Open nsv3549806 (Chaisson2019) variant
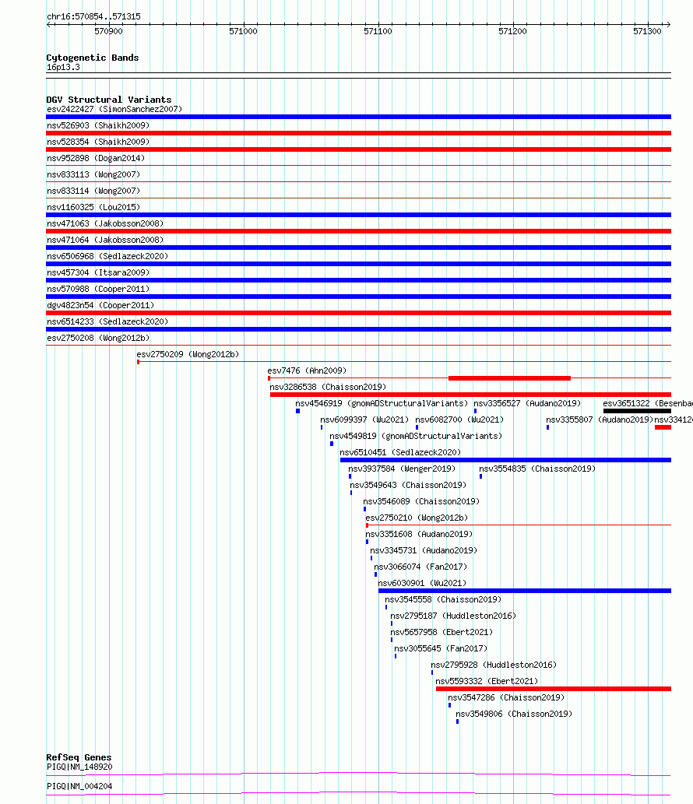Screen dimensions: 693x804 tap(514, 714)
